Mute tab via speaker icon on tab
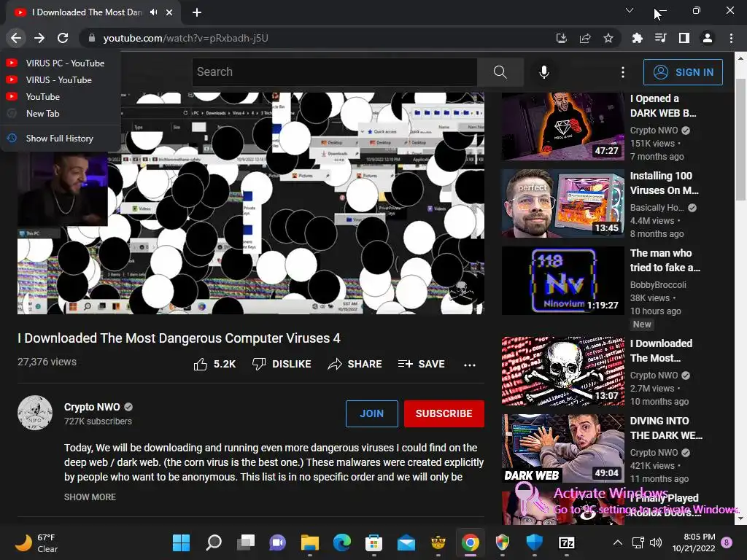Viewport: 747px width, 560px height. pos(153,12)
